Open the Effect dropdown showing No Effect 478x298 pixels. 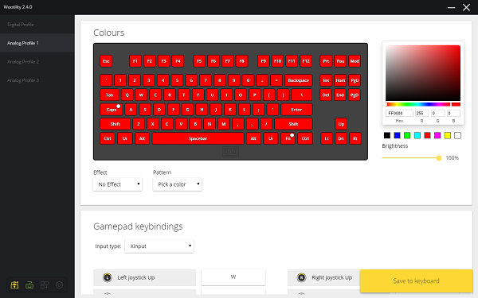(118, 184)
